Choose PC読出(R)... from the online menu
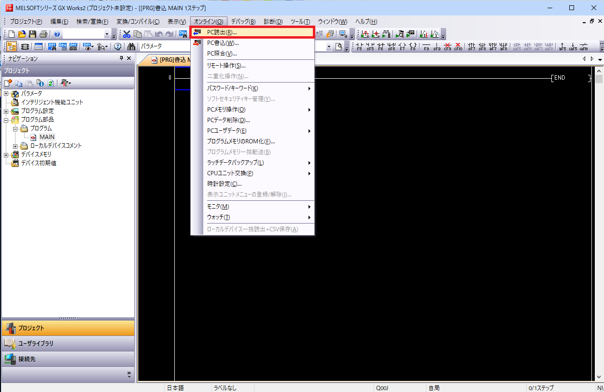The image size is (604, 392). coord(253,32)
